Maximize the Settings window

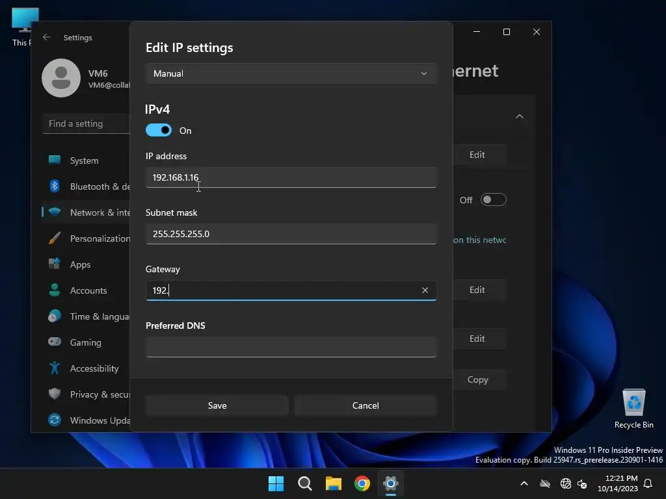pyautogui.click(x=506, y=32)
